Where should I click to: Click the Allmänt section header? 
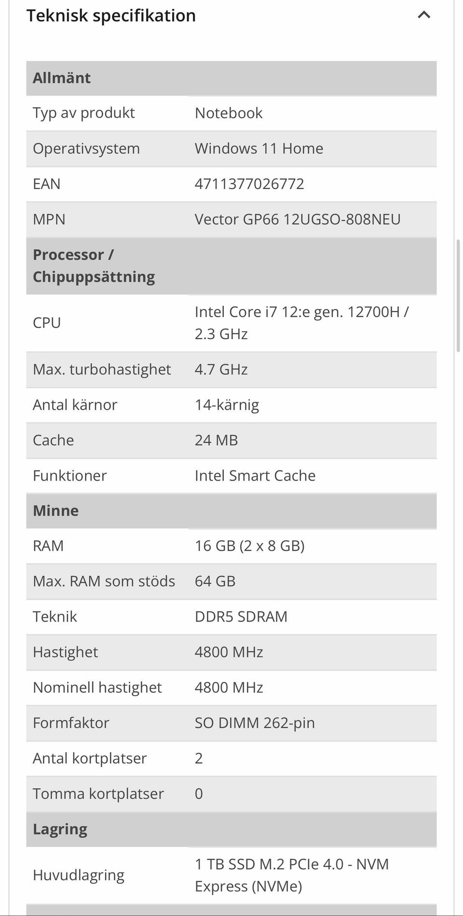62,78
